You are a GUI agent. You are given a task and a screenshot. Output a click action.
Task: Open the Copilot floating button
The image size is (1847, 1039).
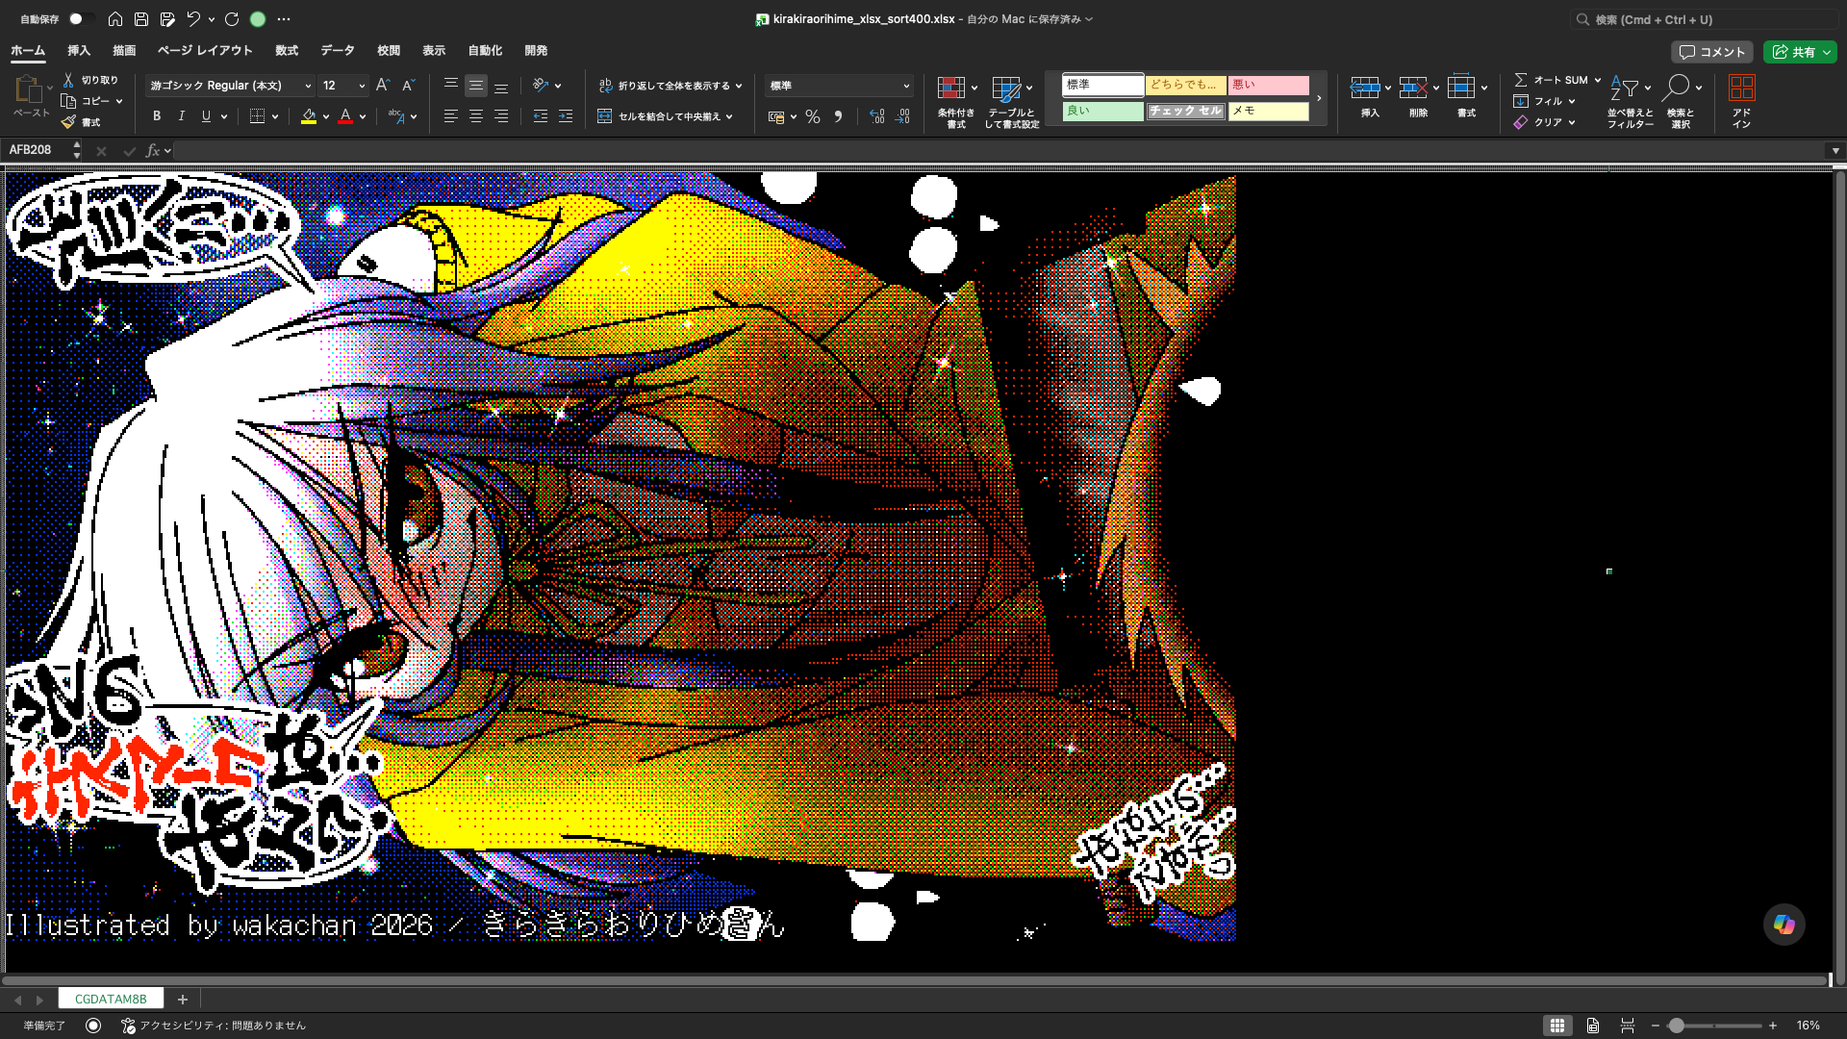(x=1784, y=925)
